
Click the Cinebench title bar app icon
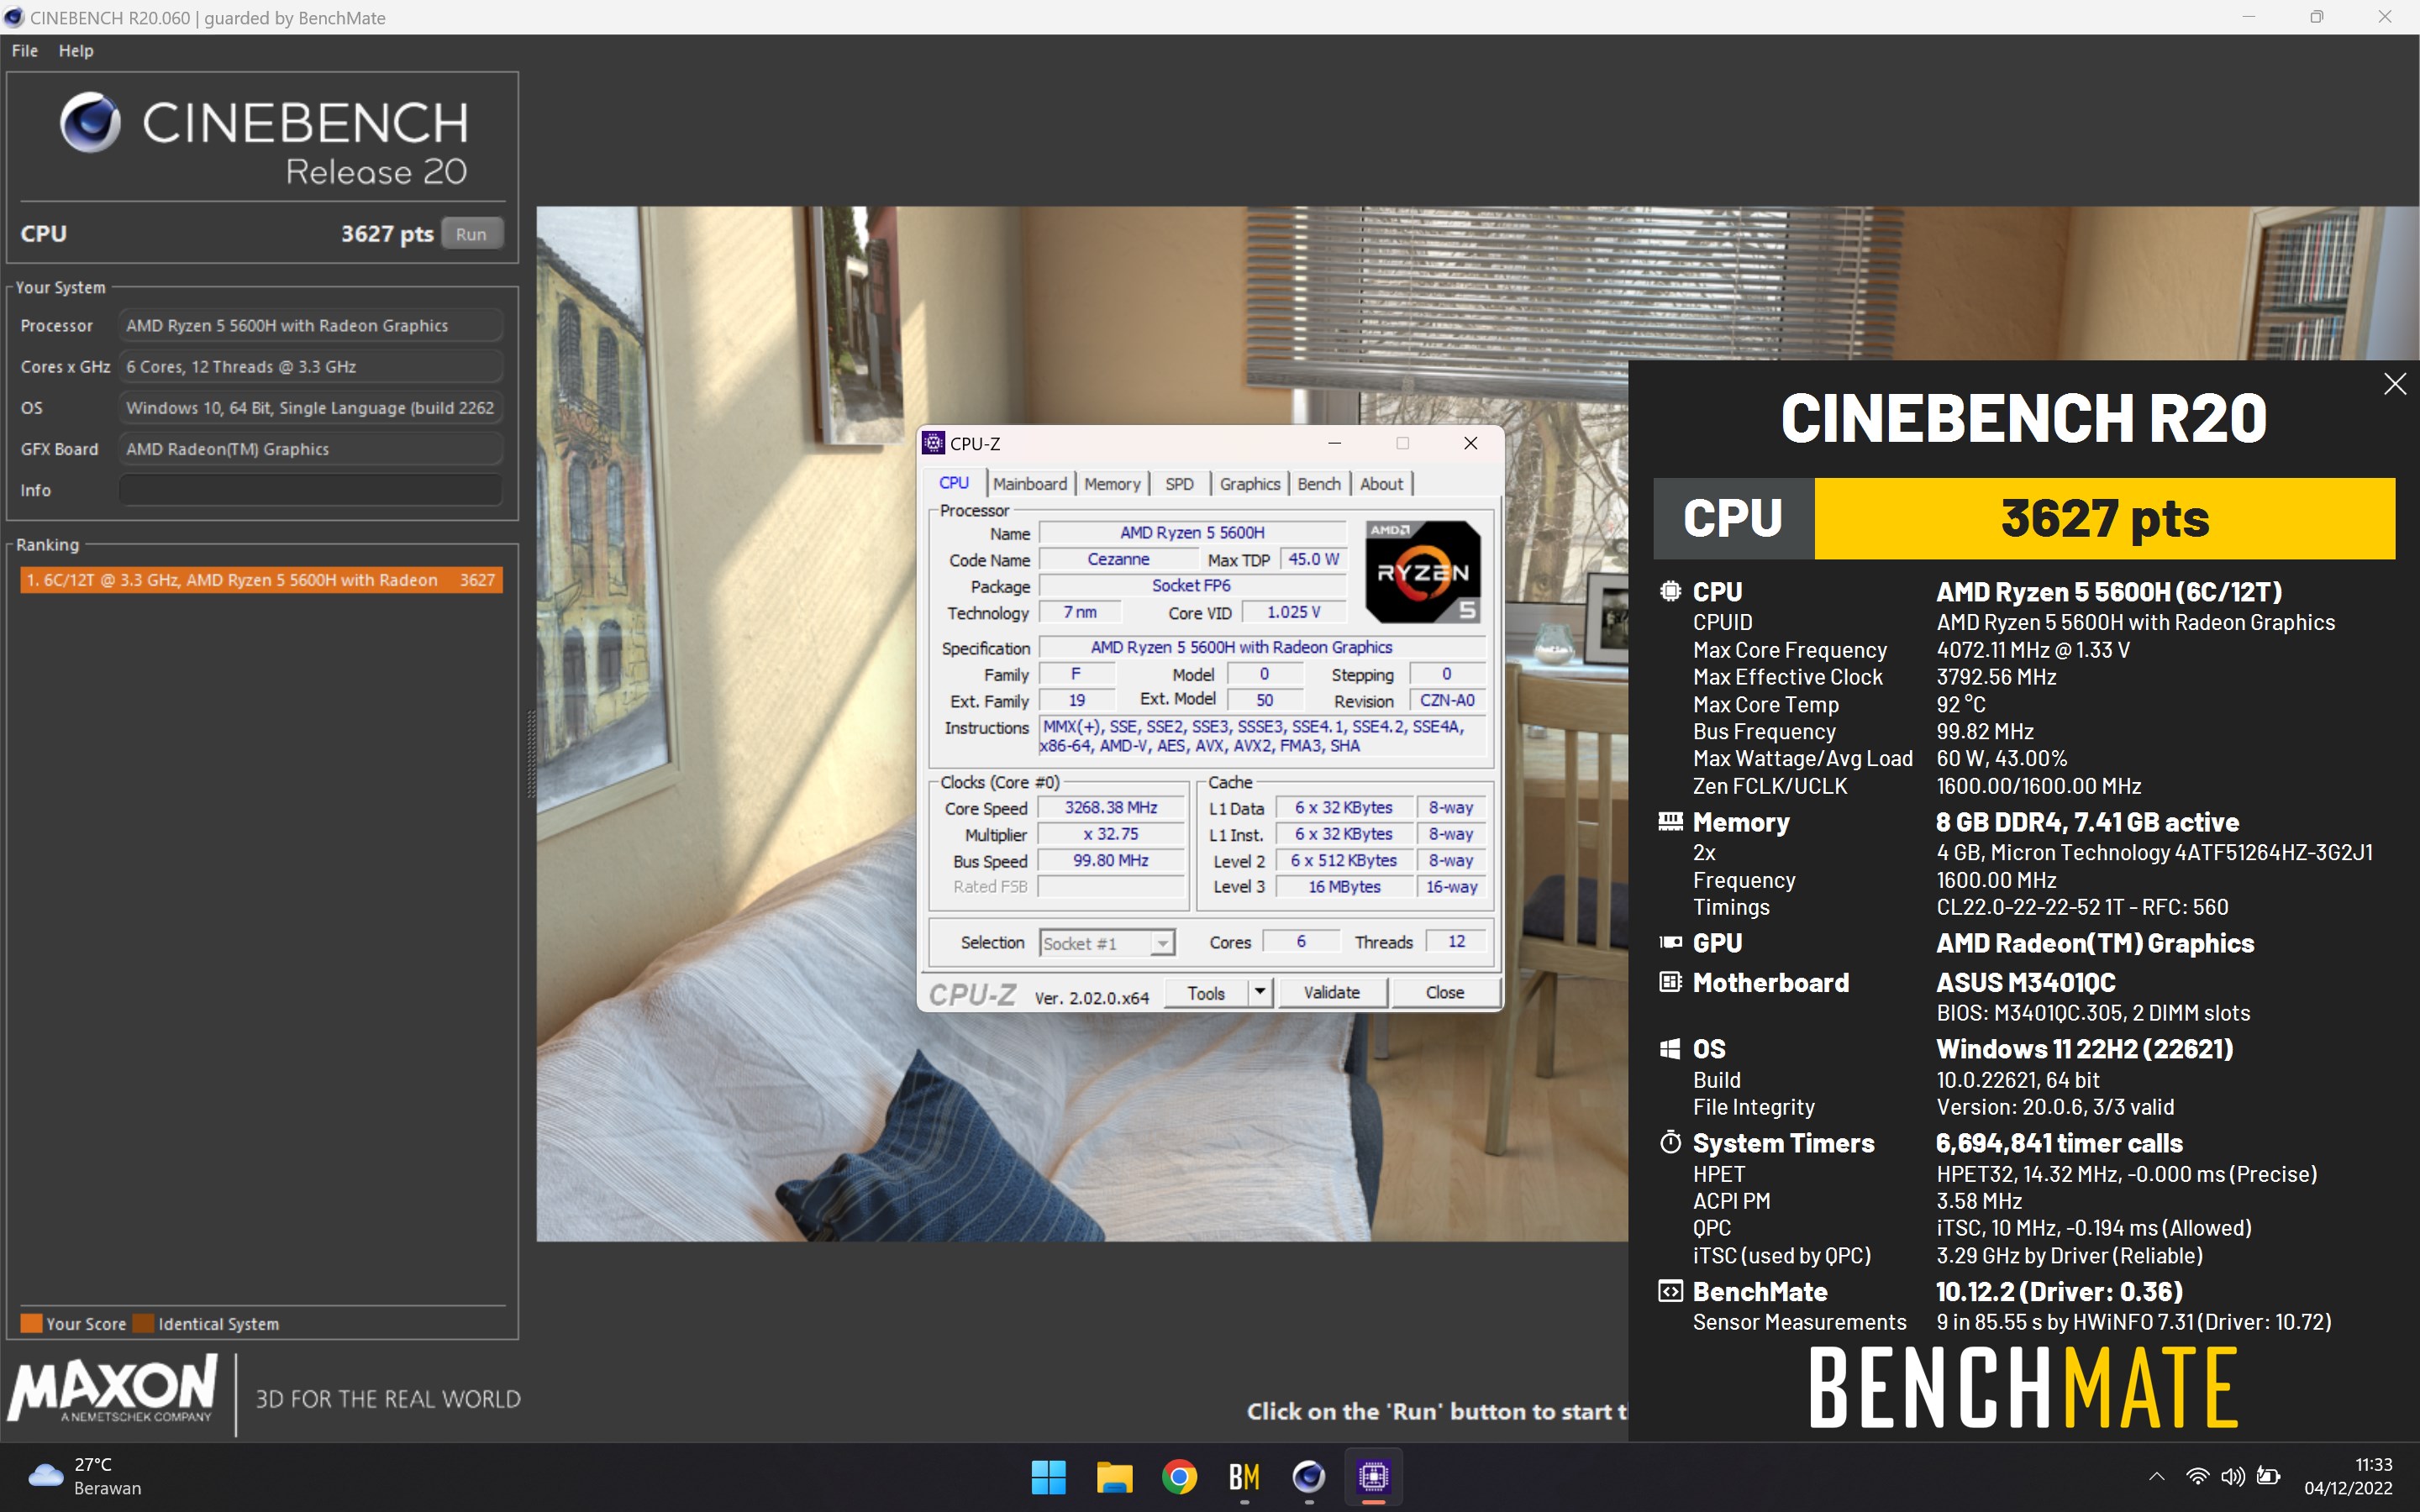[13, 17]
